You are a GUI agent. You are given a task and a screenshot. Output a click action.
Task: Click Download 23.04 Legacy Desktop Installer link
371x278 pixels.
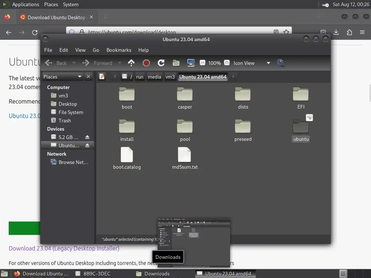click(64, 248)
